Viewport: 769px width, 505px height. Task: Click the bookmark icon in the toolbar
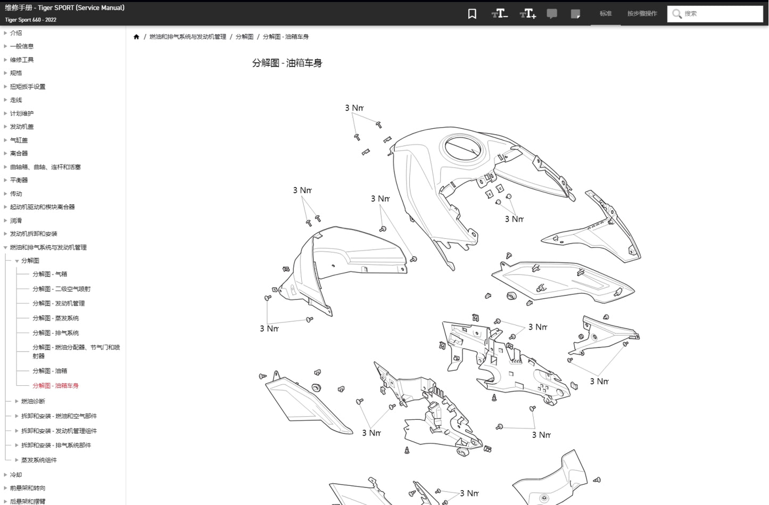[x=472, y=14]
